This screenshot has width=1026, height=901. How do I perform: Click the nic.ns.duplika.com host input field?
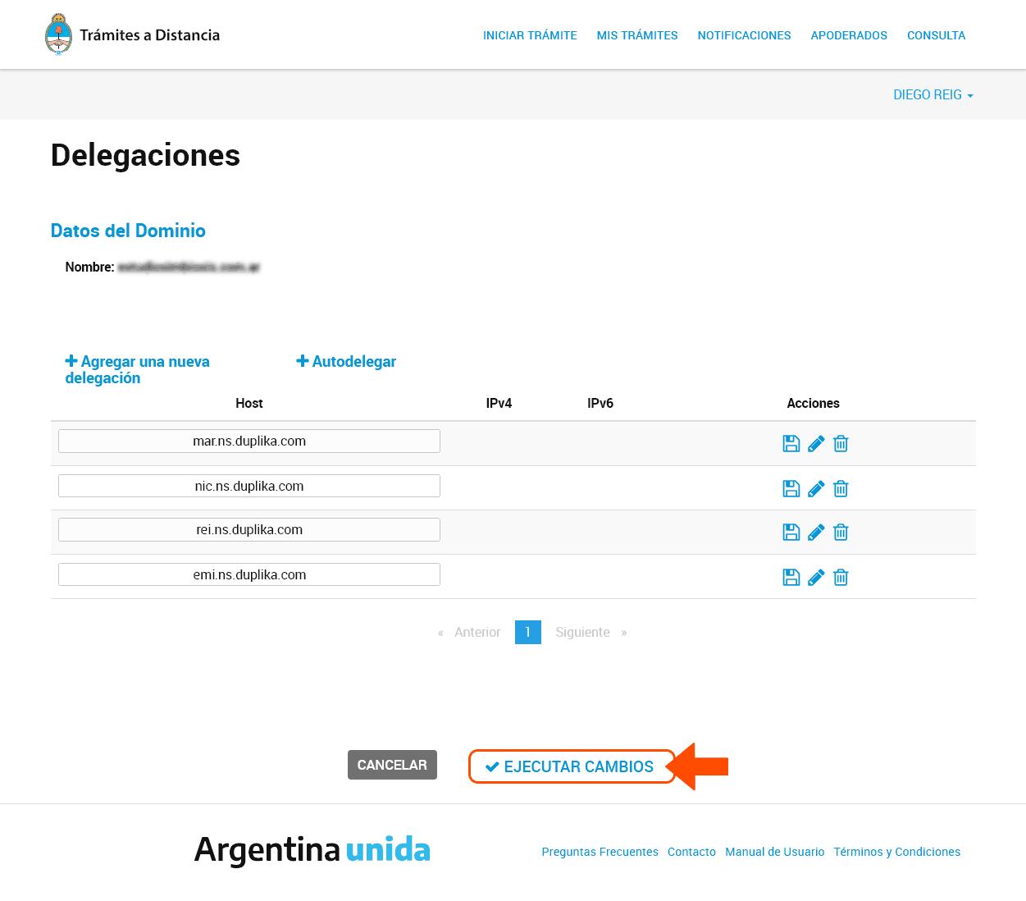tap(249, 486)
